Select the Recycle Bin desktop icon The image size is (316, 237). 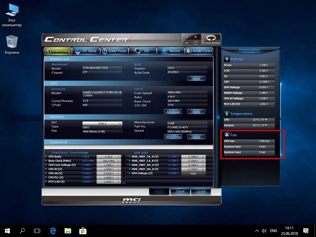pyautogui.click(x=12, y=44)
